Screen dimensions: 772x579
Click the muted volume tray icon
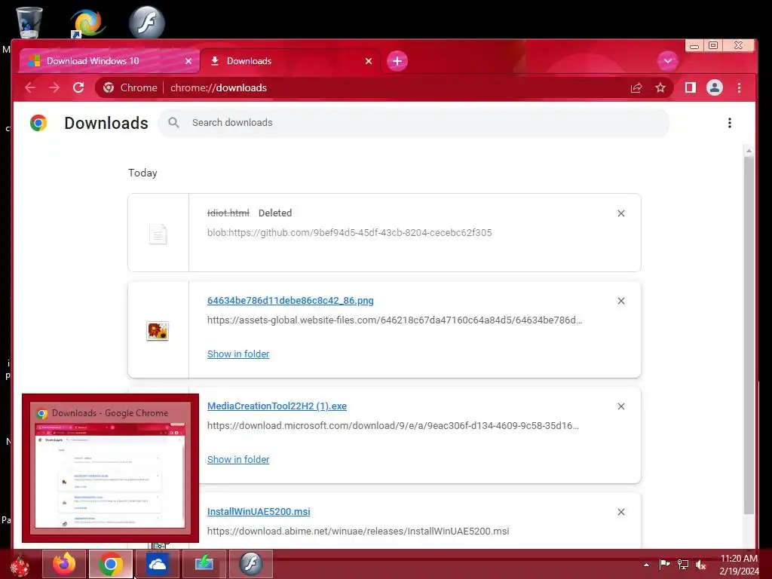(700, 565)
